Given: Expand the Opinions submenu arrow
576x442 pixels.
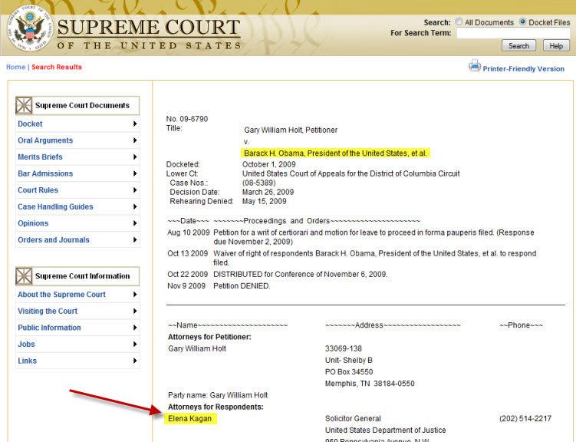Looking at the screenshot, I should tap(135, 223).
